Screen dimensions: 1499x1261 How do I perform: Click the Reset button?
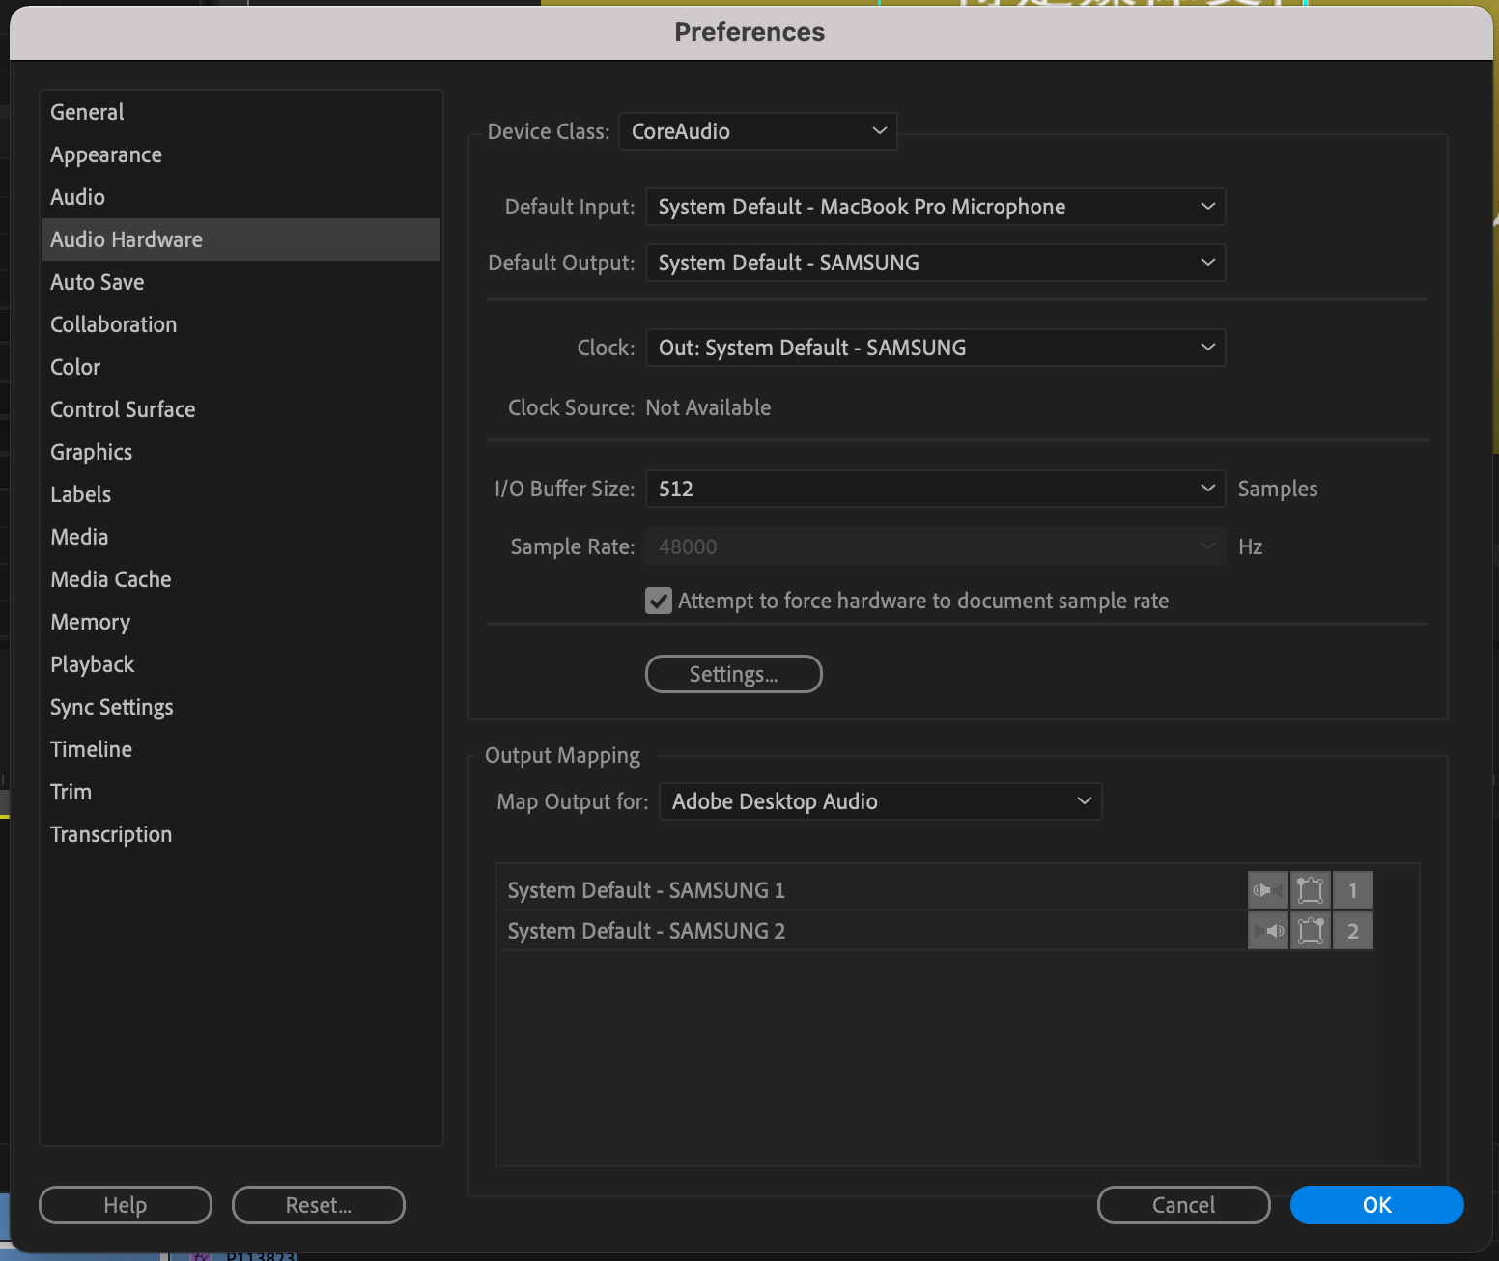point(318,1204)
